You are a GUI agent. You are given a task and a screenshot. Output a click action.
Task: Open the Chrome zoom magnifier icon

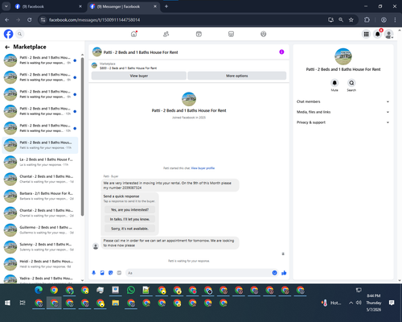[341, 20]
